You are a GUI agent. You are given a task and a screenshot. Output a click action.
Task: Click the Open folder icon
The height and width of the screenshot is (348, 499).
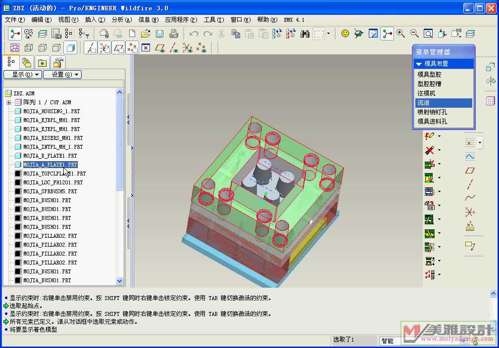coord(146,34)
